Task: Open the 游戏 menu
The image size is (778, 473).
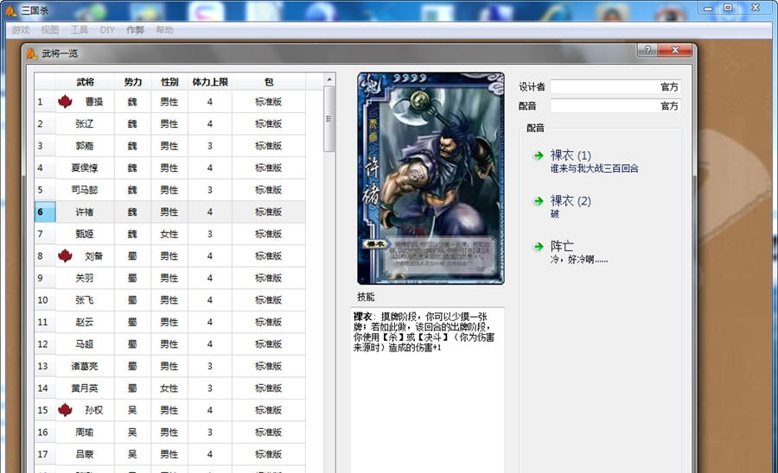Action: click(x=21, y=30)
